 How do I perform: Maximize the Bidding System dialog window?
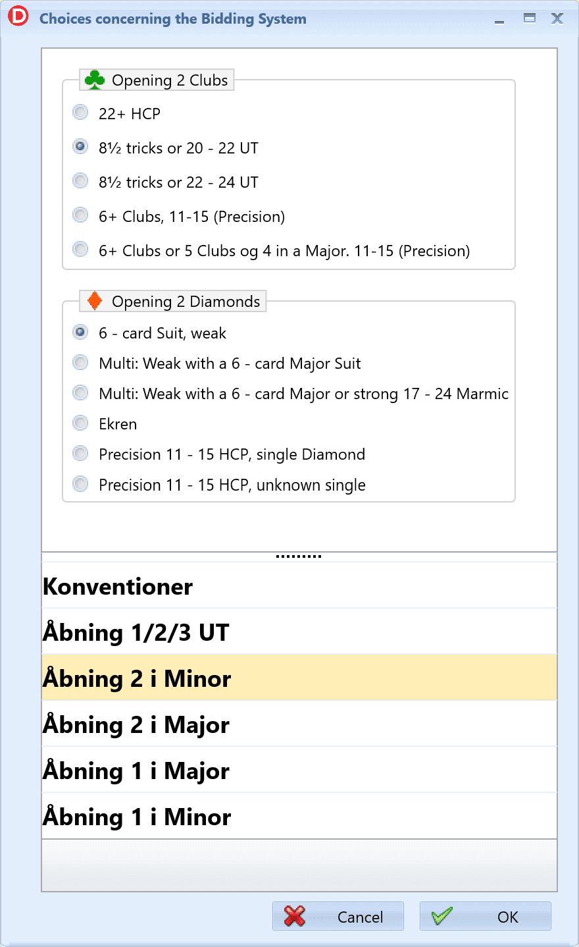(530, 18)
